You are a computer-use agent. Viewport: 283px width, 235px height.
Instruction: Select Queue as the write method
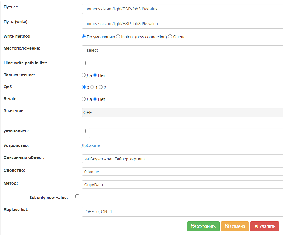click(170, 36)
